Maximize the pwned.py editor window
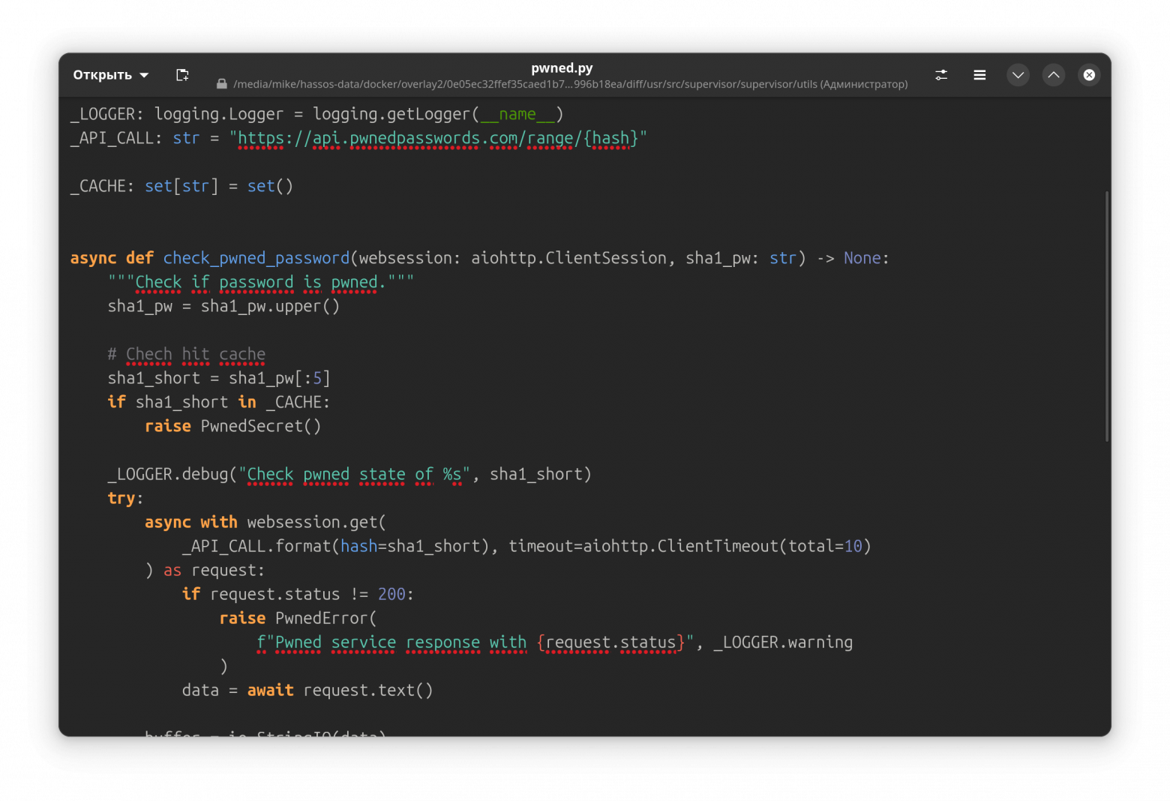 1054,75
